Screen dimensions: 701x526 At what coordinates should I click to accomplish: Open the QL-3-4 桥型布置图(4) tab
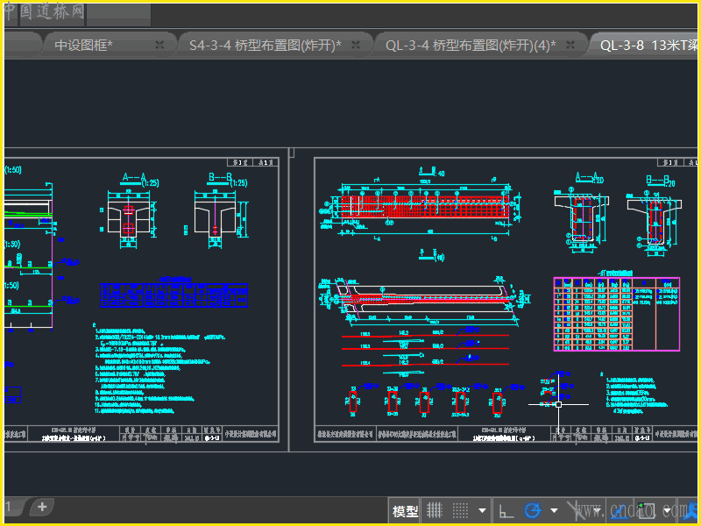(x=471, y=45)
